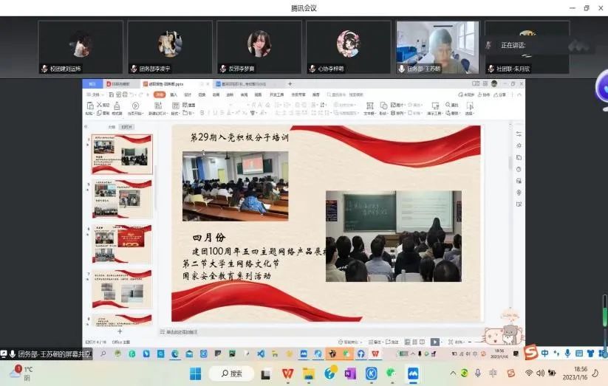Click the system volume icon in tray

540,373
